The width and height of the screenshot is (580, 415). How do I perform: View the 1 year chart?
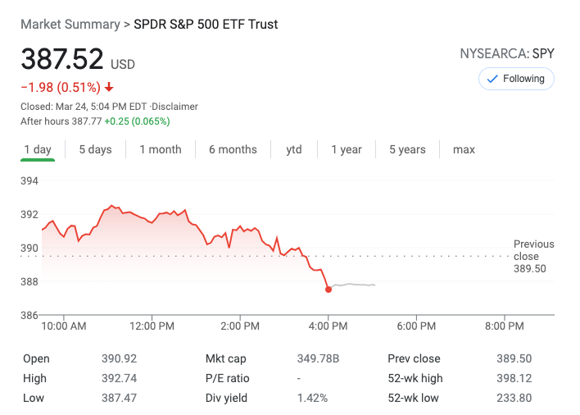pyautogui.click(x=347, y=149)
